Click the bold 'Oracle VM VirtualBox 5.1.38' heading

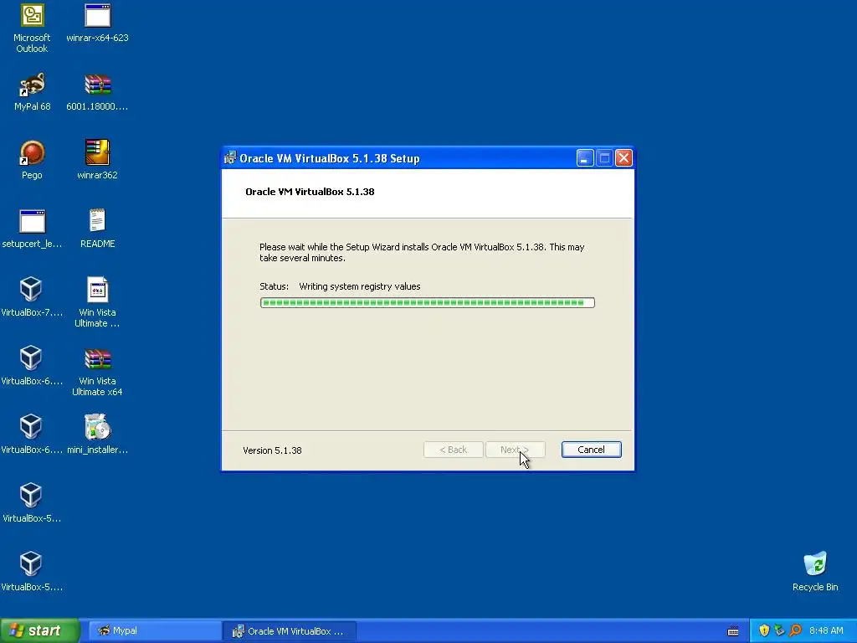[x=310, y=192]
